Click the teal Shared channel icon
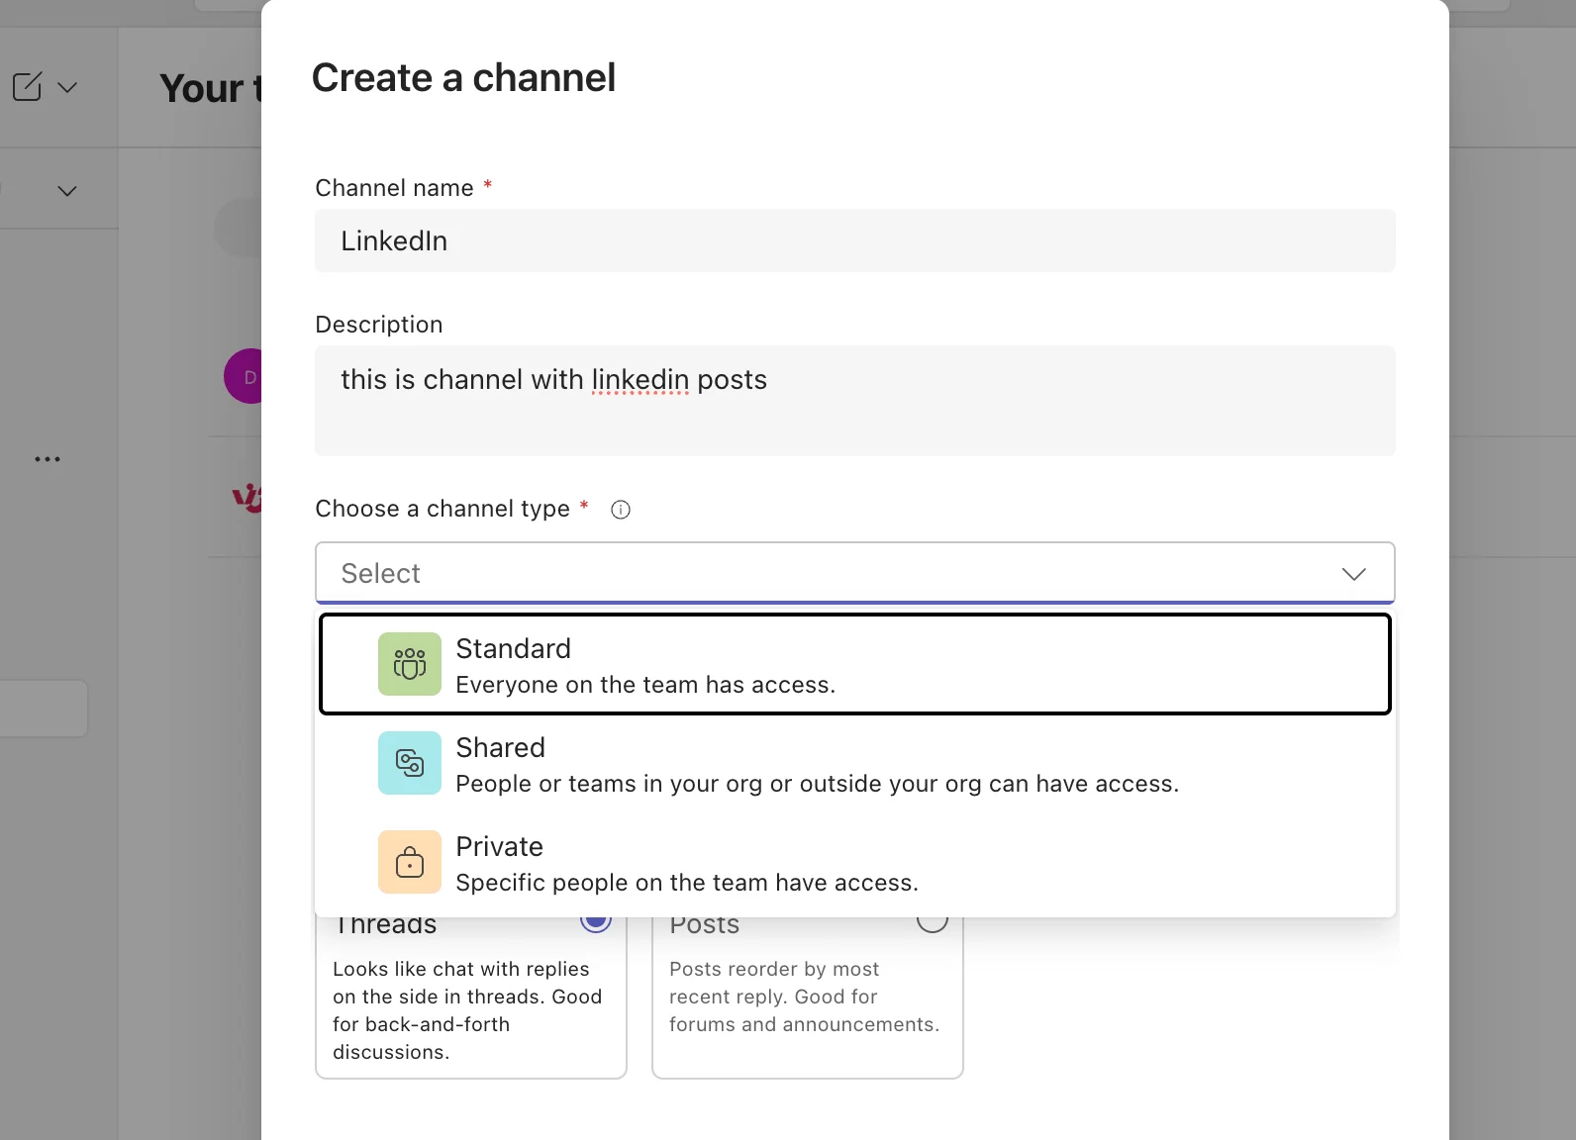The width and height of the screenshot is (1576, 1140). coord(410,763)
